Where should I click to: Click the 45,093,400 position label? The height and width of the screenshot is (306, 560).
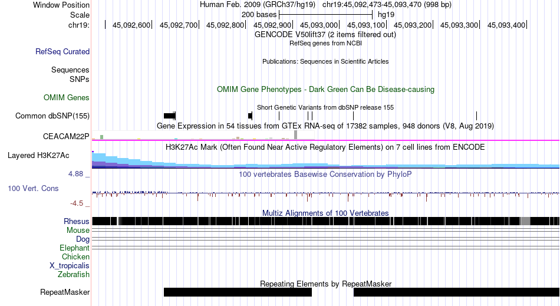[x=506, y=25]
